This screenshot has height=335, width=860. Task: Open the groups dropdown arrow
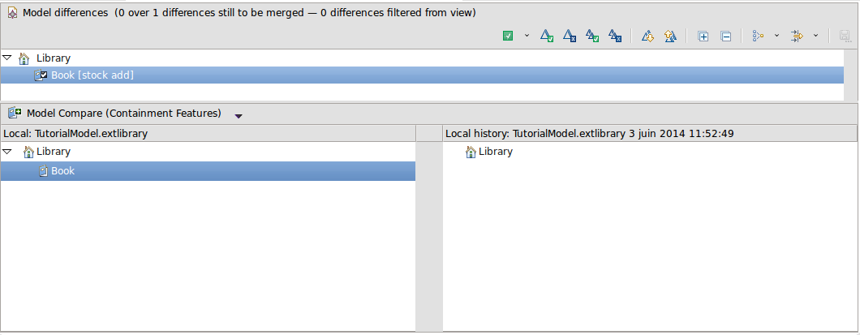(776, 36)
